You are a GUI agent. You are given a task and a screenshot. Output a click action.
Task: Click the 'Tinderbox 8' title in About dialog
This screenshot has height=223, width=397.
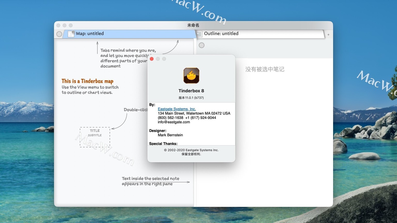point(191,91)
